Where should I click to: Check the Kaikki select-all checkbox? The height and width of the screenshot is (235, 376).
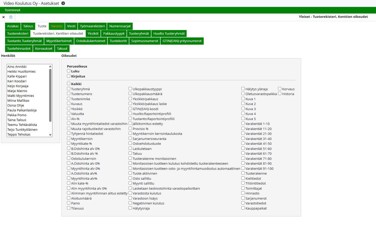[69, 84]
